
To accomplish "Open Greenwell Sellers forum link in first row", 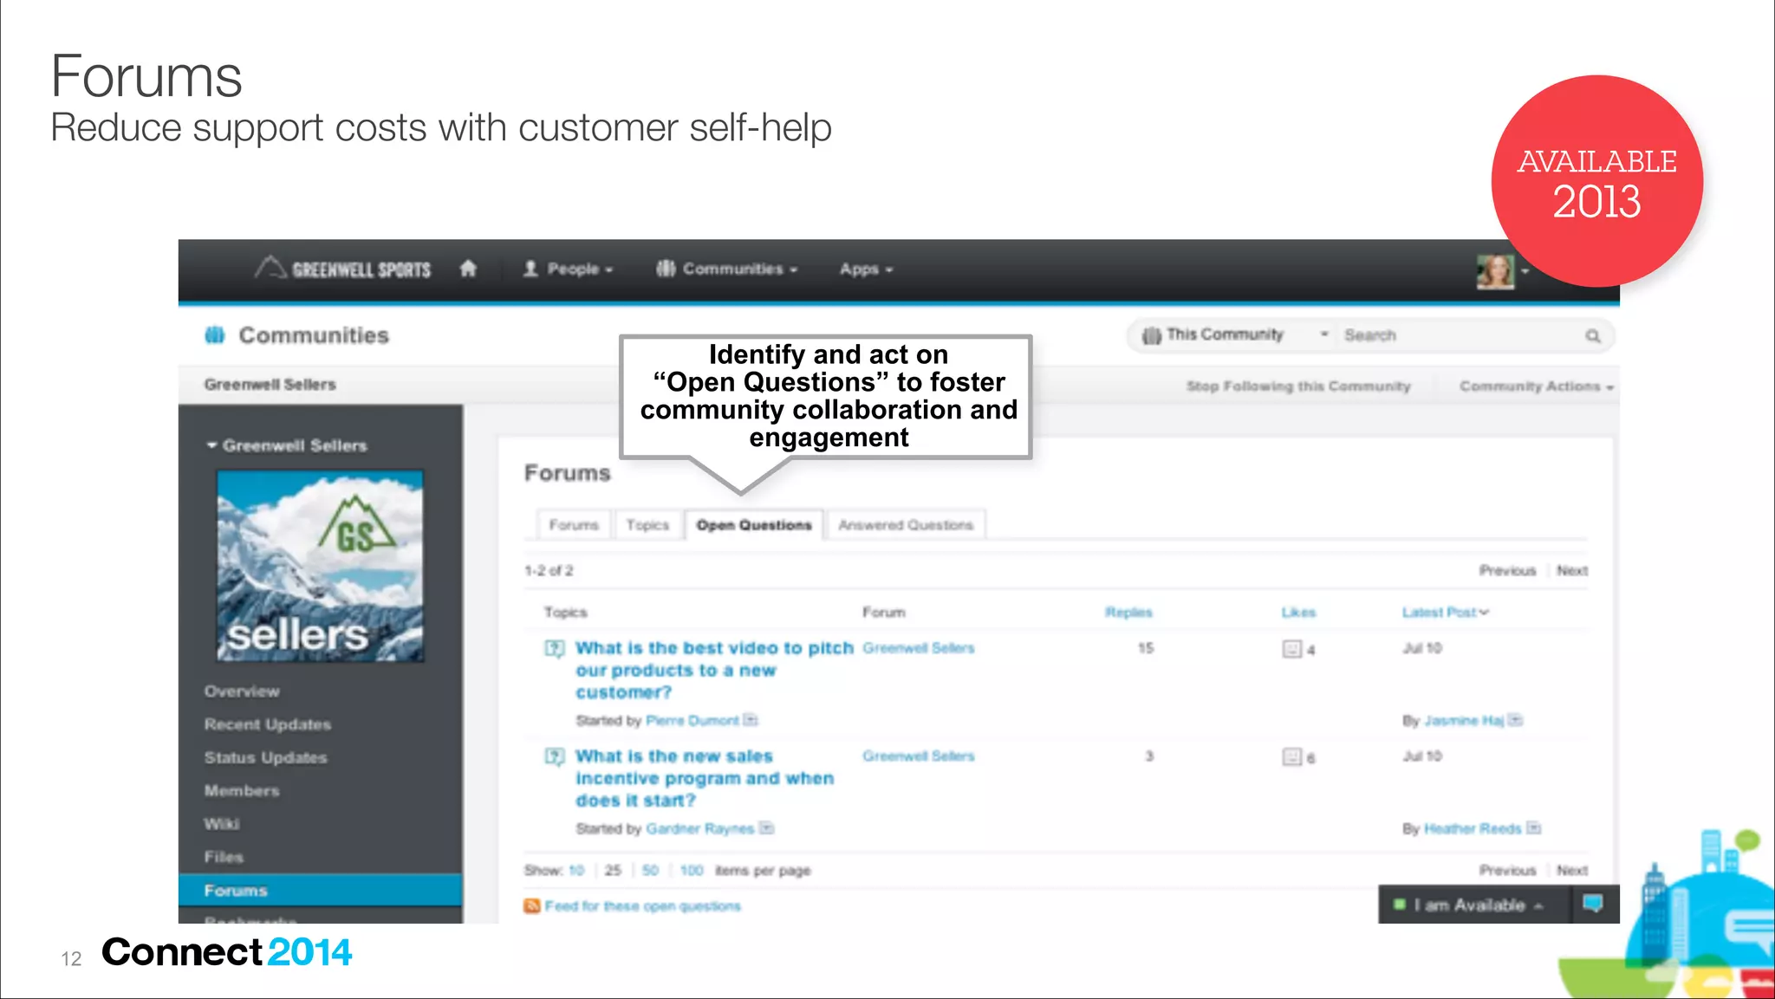I will pos(919,648).
